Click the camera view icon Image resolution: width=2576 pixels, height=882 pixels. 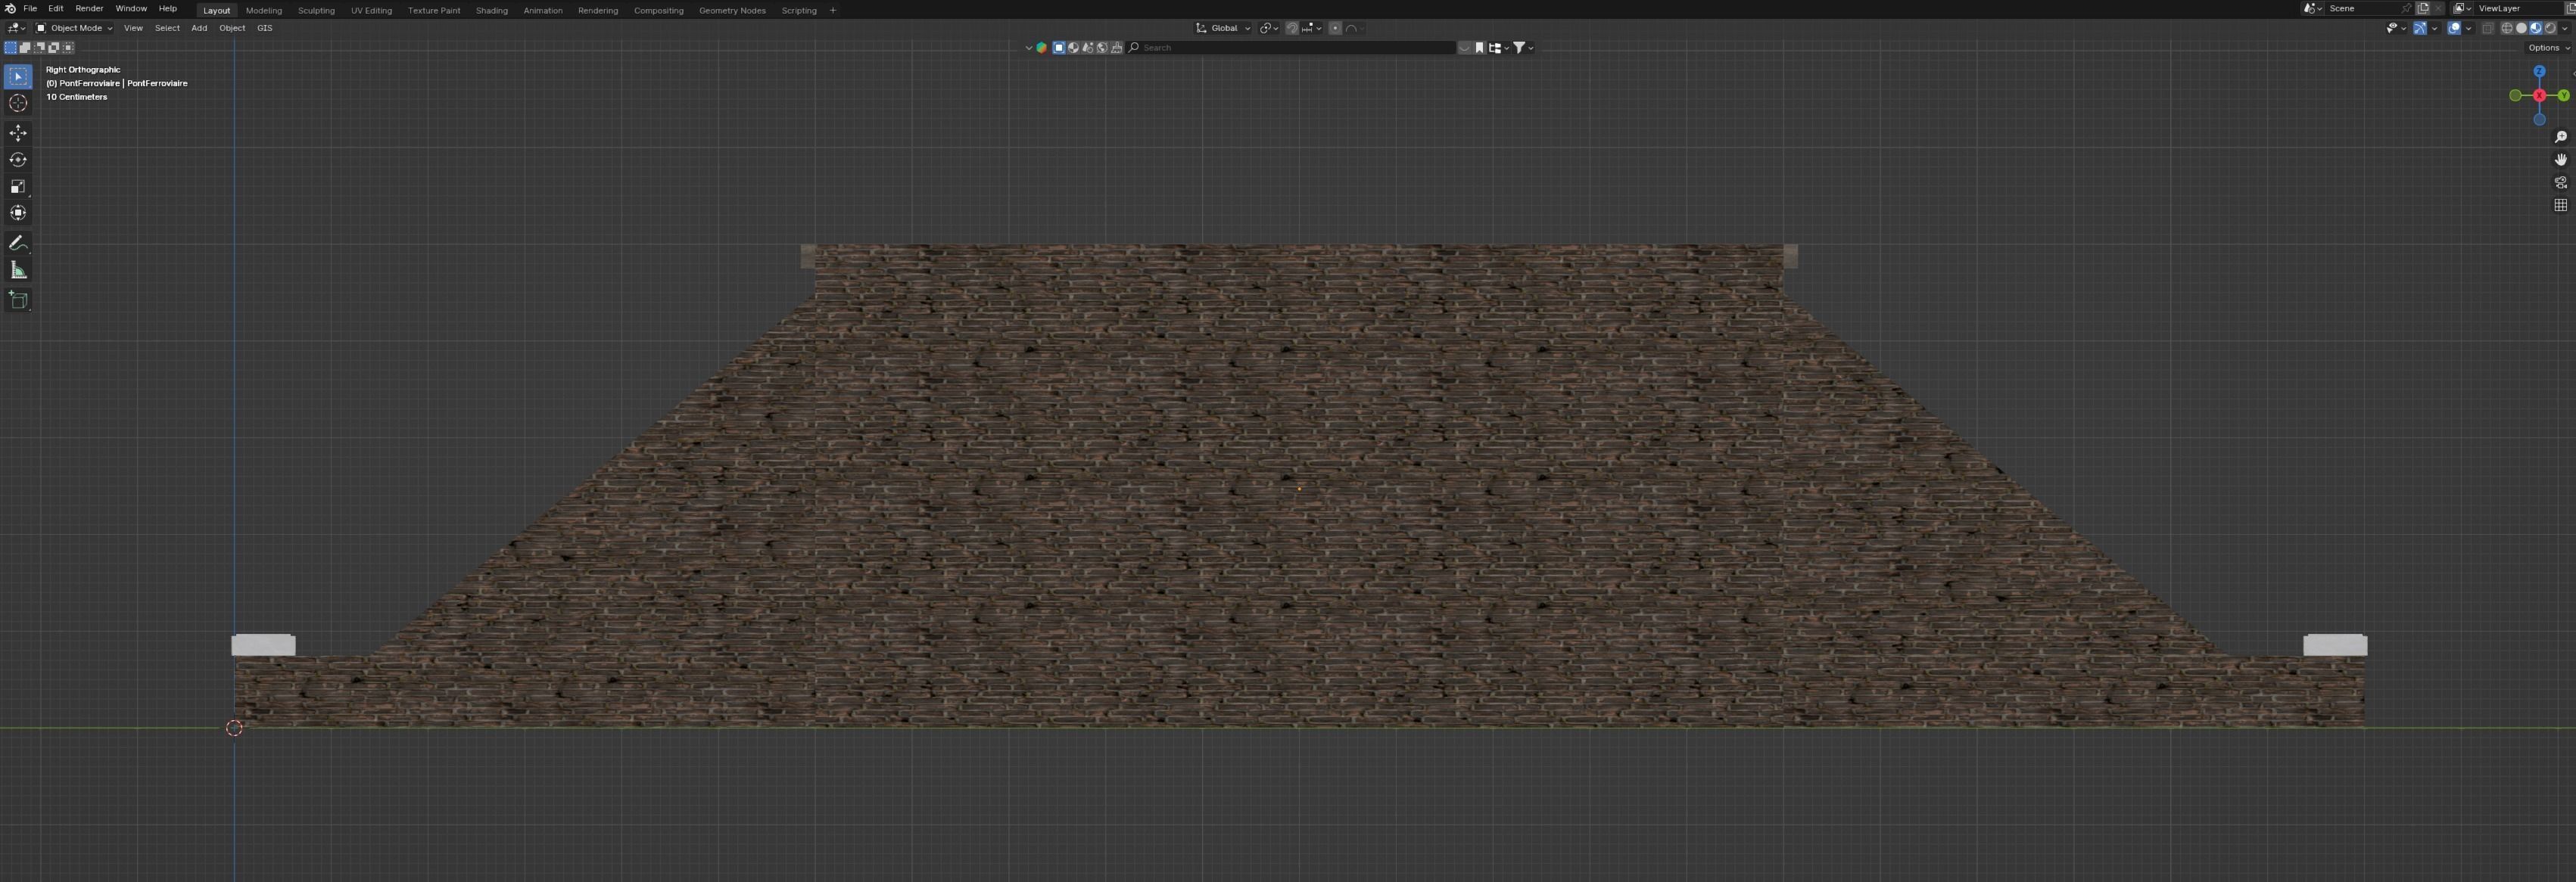coord(2560,183)
